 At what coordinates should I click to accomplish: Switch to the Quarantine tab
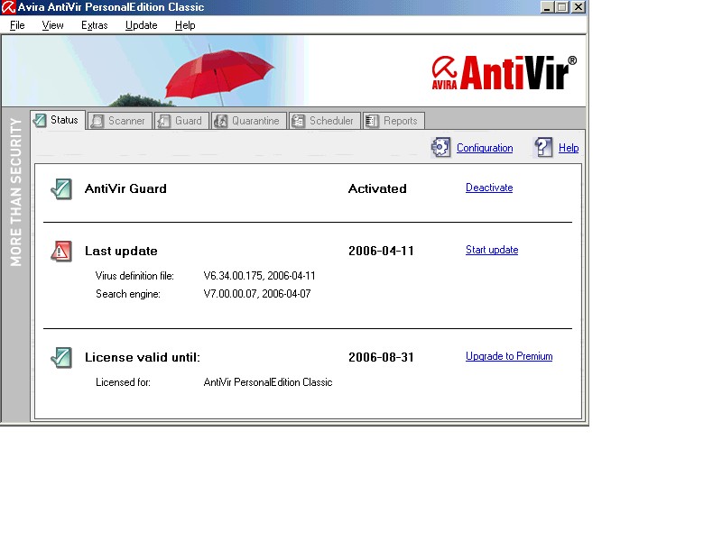249,121
